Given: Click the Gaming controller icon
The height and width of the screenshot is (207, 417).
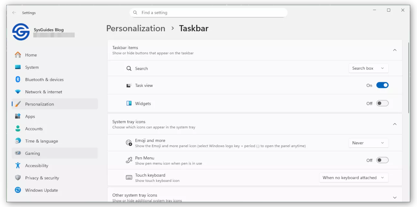Looking at the screenshot, I should (18, 153).
